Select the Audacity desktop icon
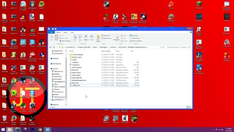234x132 pixels. pos(23,18)
